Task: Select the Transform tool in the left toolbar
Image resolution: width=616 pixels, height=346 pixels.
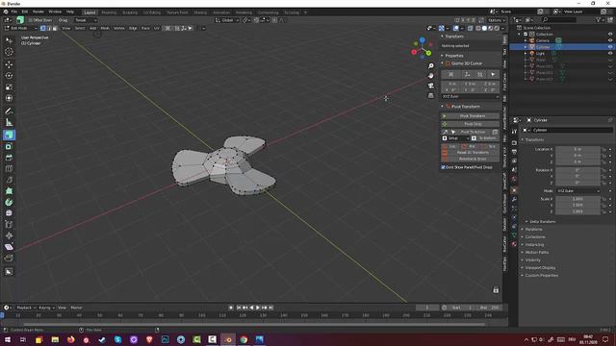Action: click(9, 98)
